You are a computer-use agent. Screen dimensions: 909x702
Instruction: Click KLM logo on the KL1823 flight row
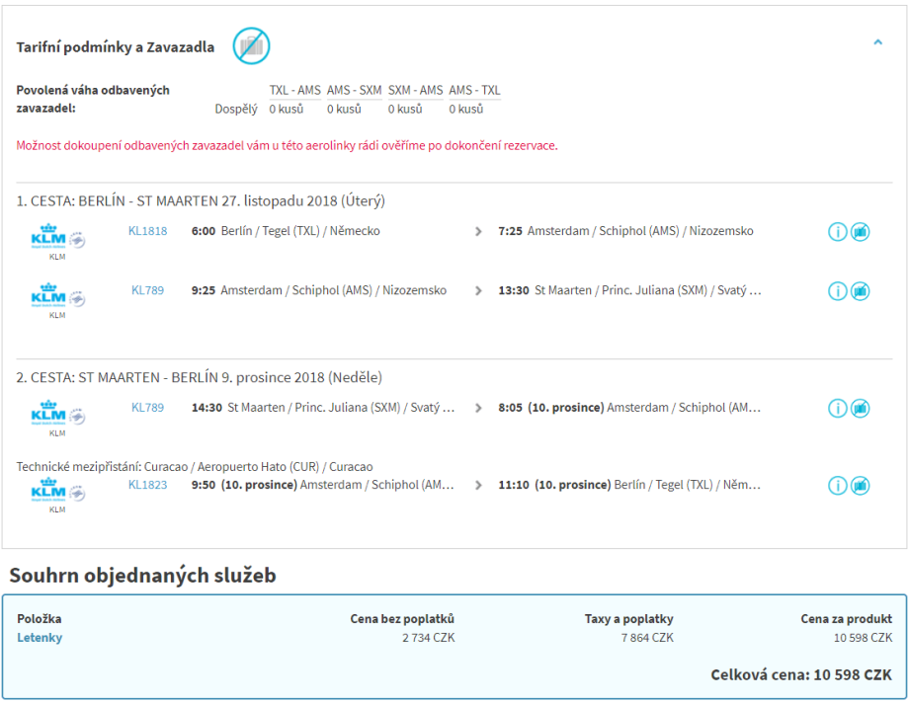48,492
